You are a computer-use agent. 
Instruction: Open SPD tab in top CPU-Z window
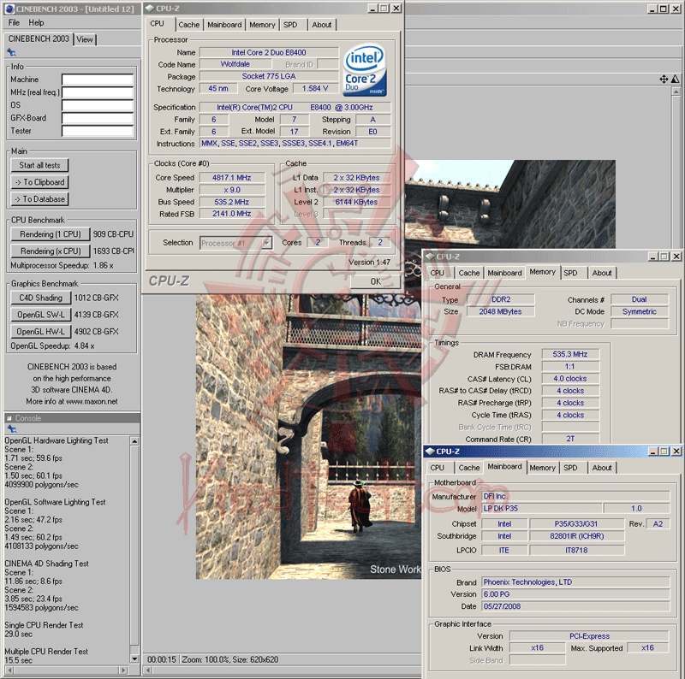click(290, 25)
